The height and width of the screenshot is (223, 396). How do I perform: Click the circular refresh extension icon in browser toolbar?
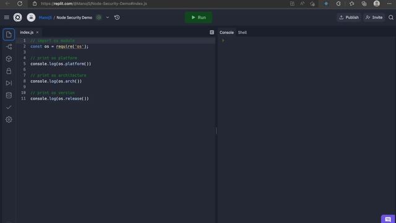[x=338, y=4]
